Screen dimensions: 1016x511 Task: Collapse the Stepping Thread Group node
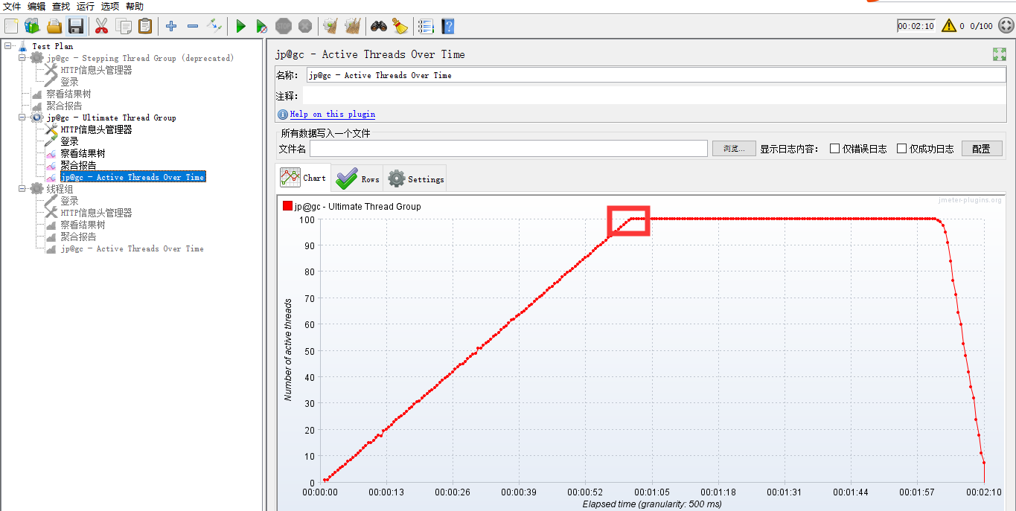point(22,58)
